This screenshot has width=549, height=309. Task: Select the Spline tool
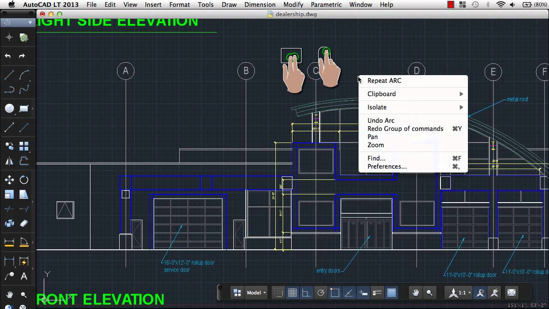(x=24, y=90)
